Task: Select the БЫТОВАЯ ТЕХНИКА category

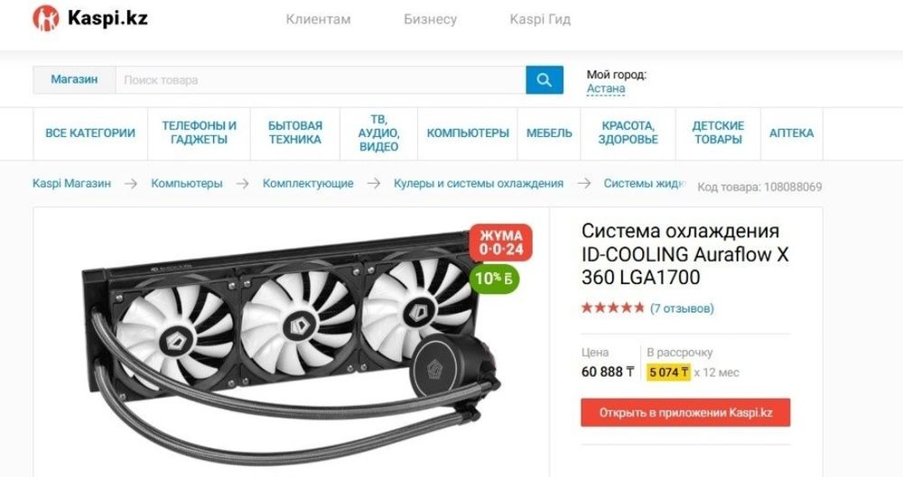Action: 295,133
